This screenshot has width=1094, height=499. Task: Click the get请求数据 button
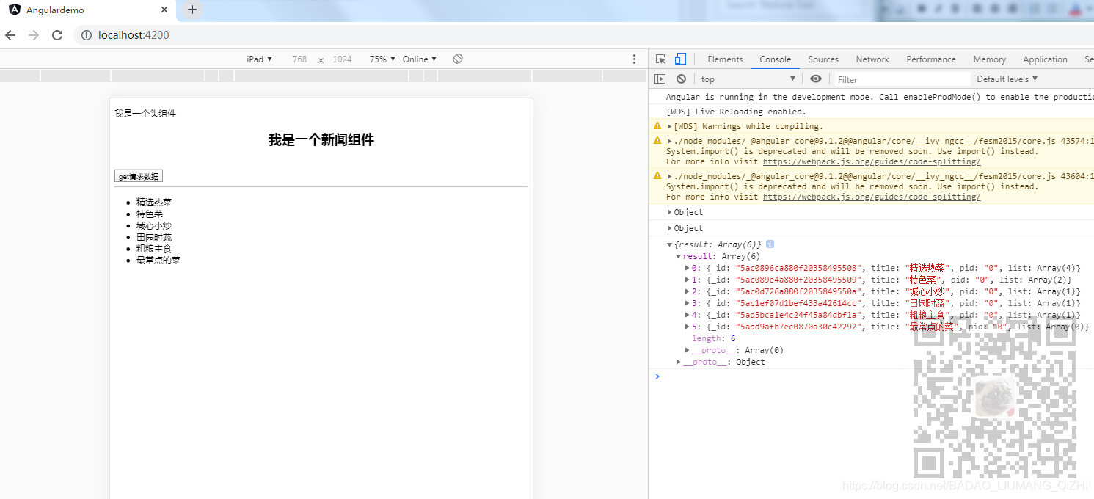[138, 175]
